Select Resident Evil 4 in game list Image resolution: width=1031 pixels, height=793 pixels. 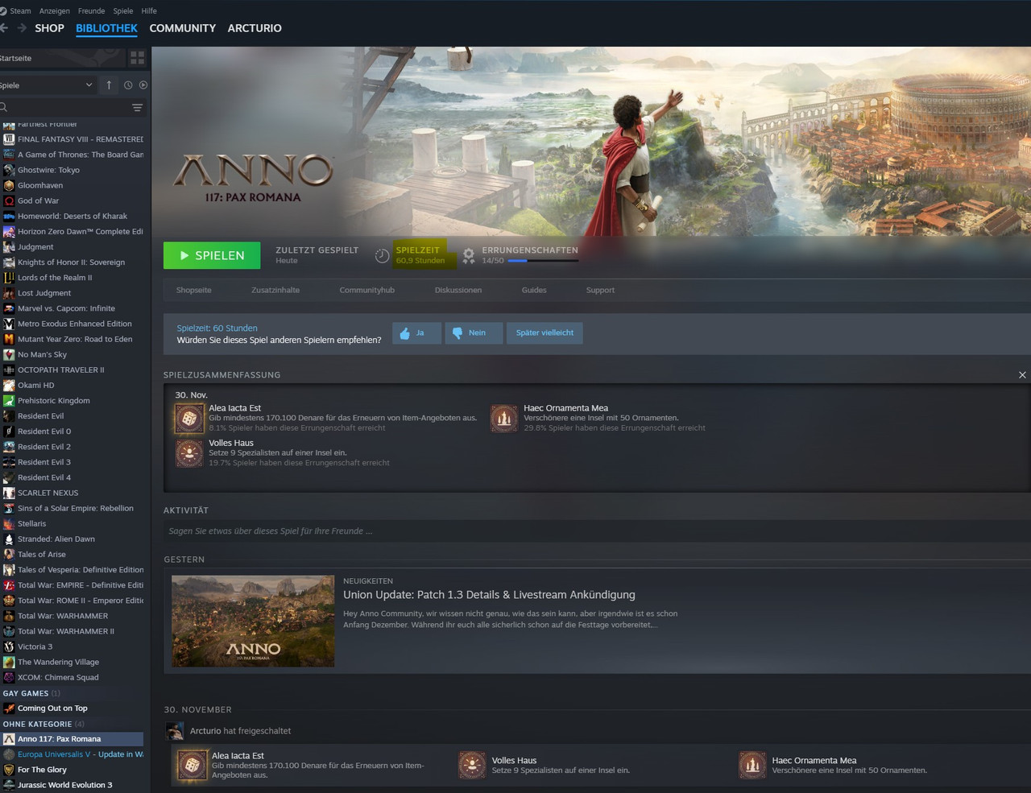tap(72, 477)
